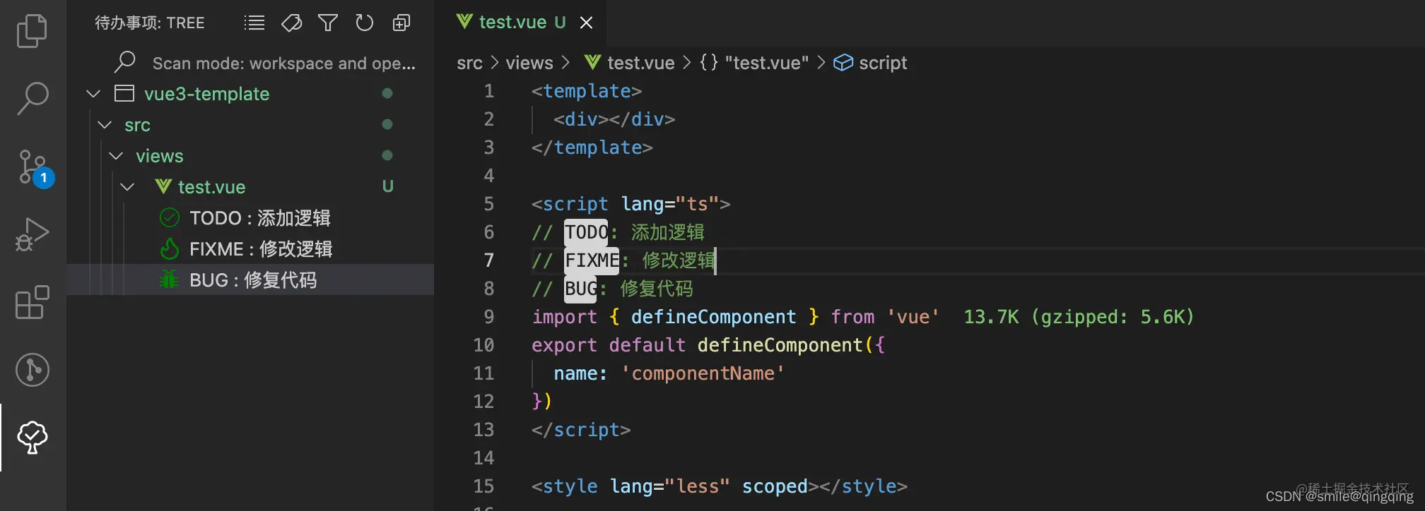Click the scan mode magnifier icon

124,62
